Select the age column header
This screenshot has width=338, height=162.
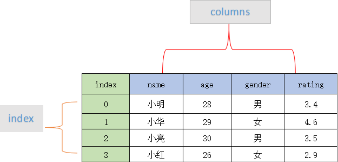click(x=207, y=84)
